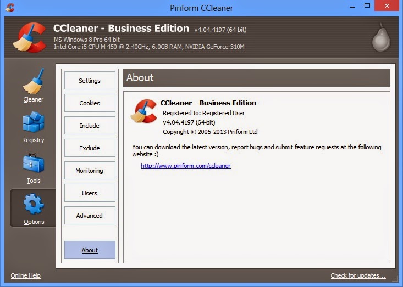Click the title bar app icon

10,8
